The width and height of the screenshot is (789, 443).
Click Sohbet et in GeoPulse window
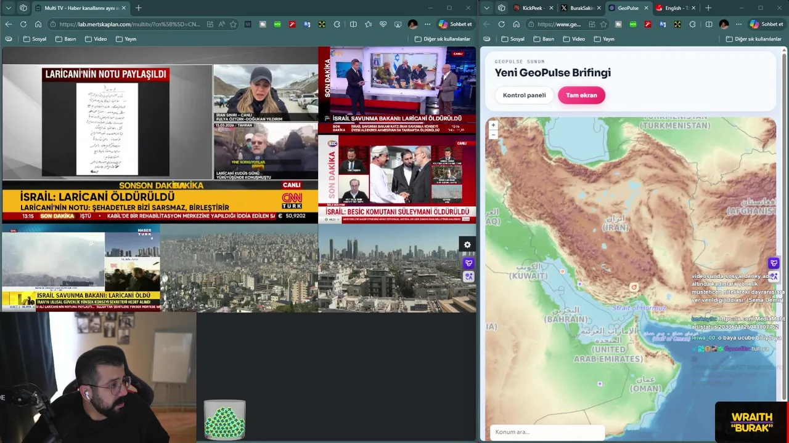tap(766, 24)
